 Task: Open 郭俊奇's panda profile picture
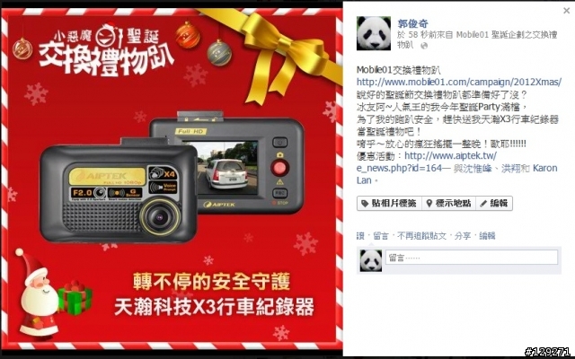click(374, 33)
